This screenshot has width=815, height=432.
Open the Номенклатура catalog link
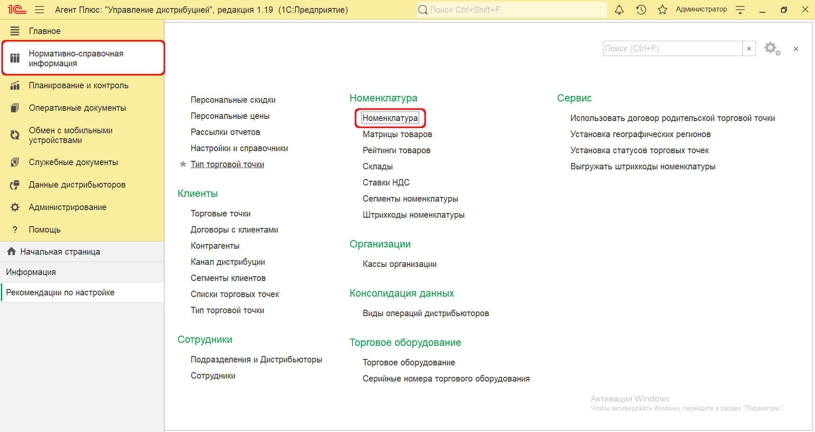pos(390,118)
